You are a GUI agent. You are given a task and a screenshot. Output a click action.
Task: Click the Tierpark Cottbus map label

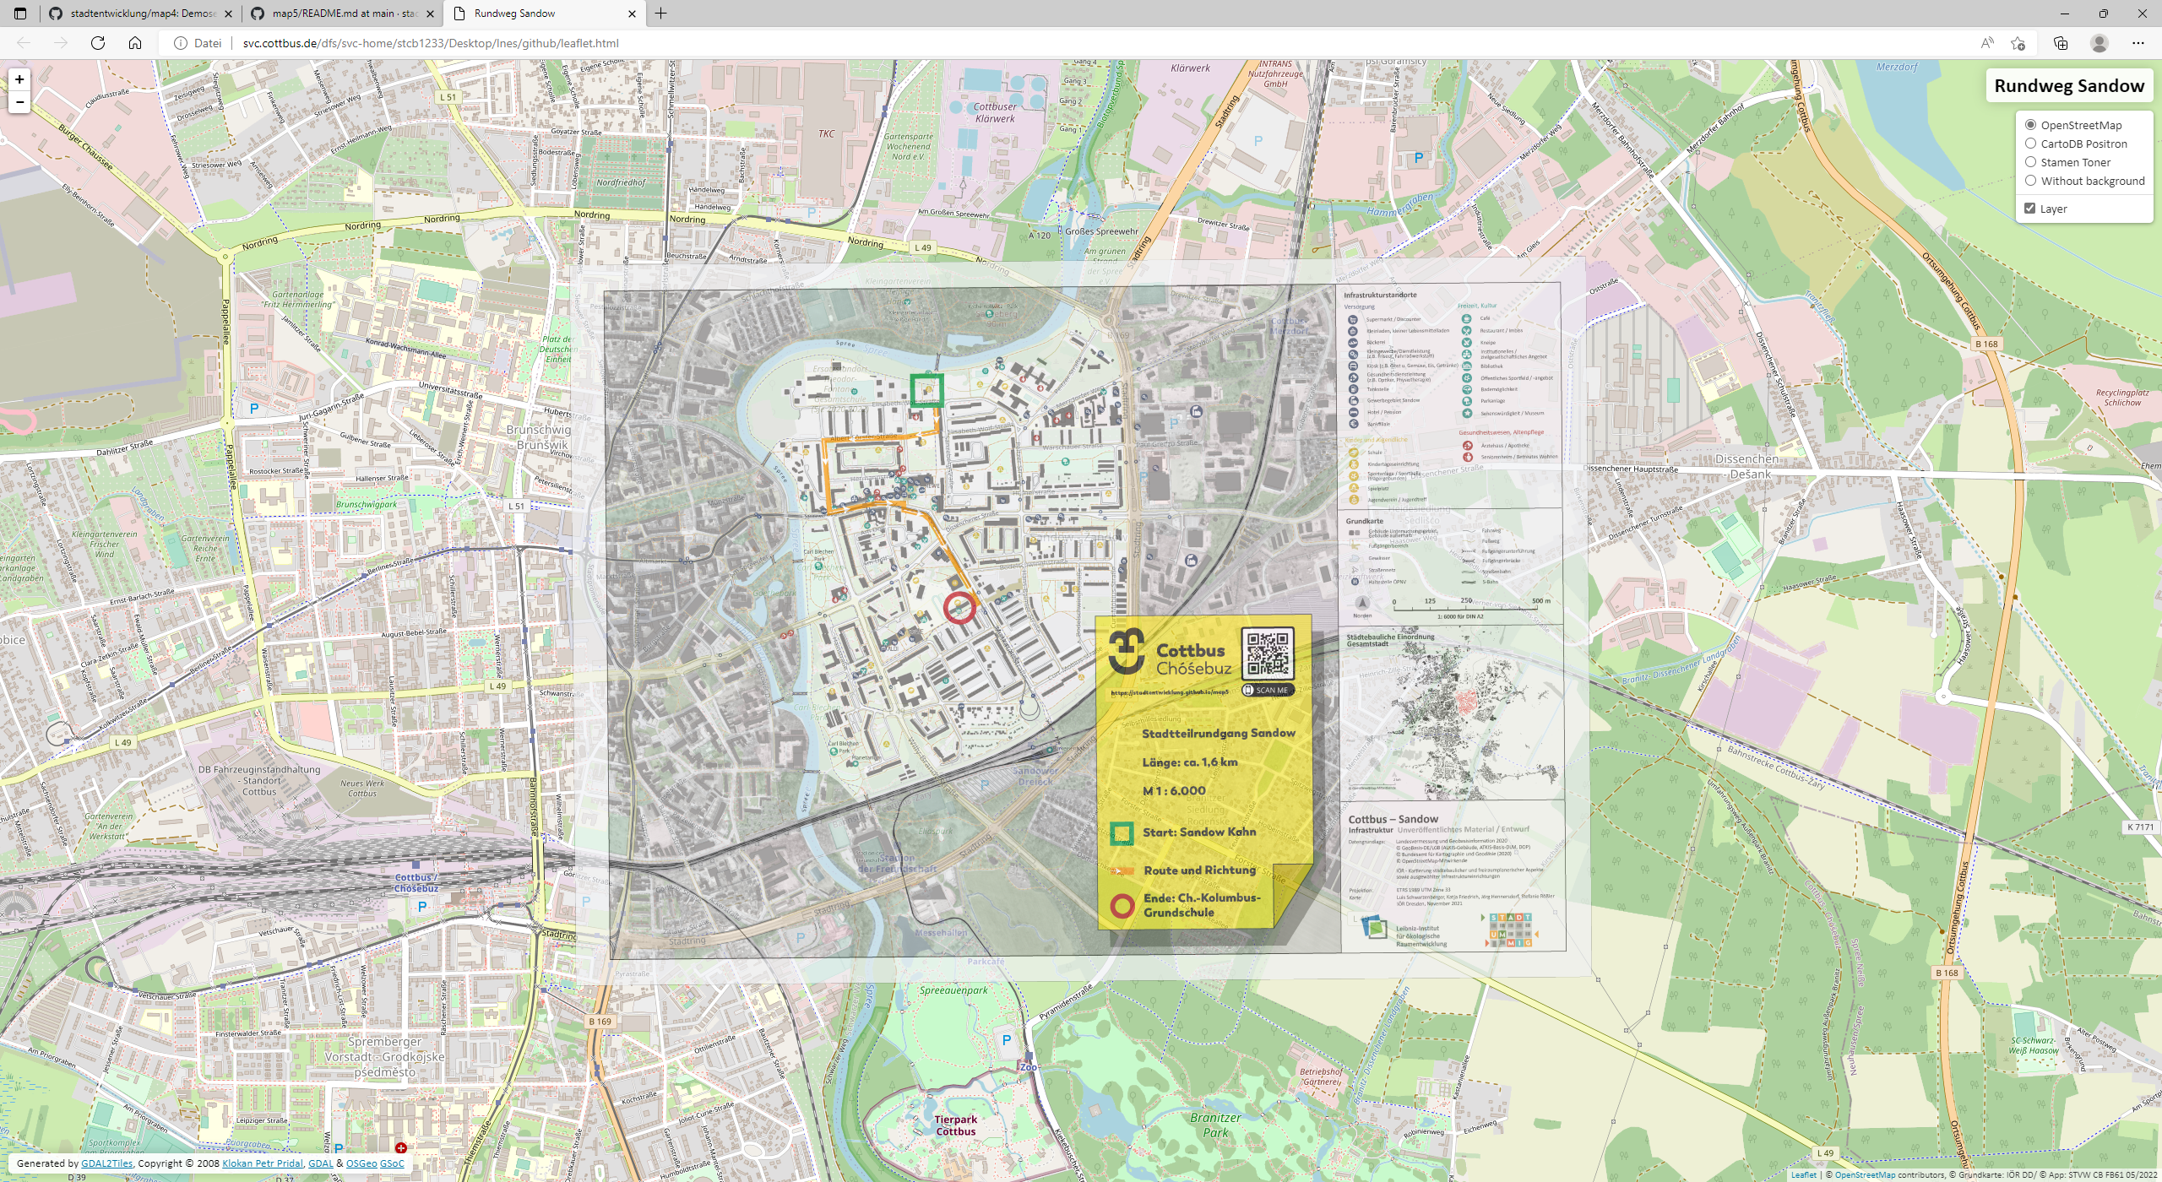click(x=955, y=1125)
